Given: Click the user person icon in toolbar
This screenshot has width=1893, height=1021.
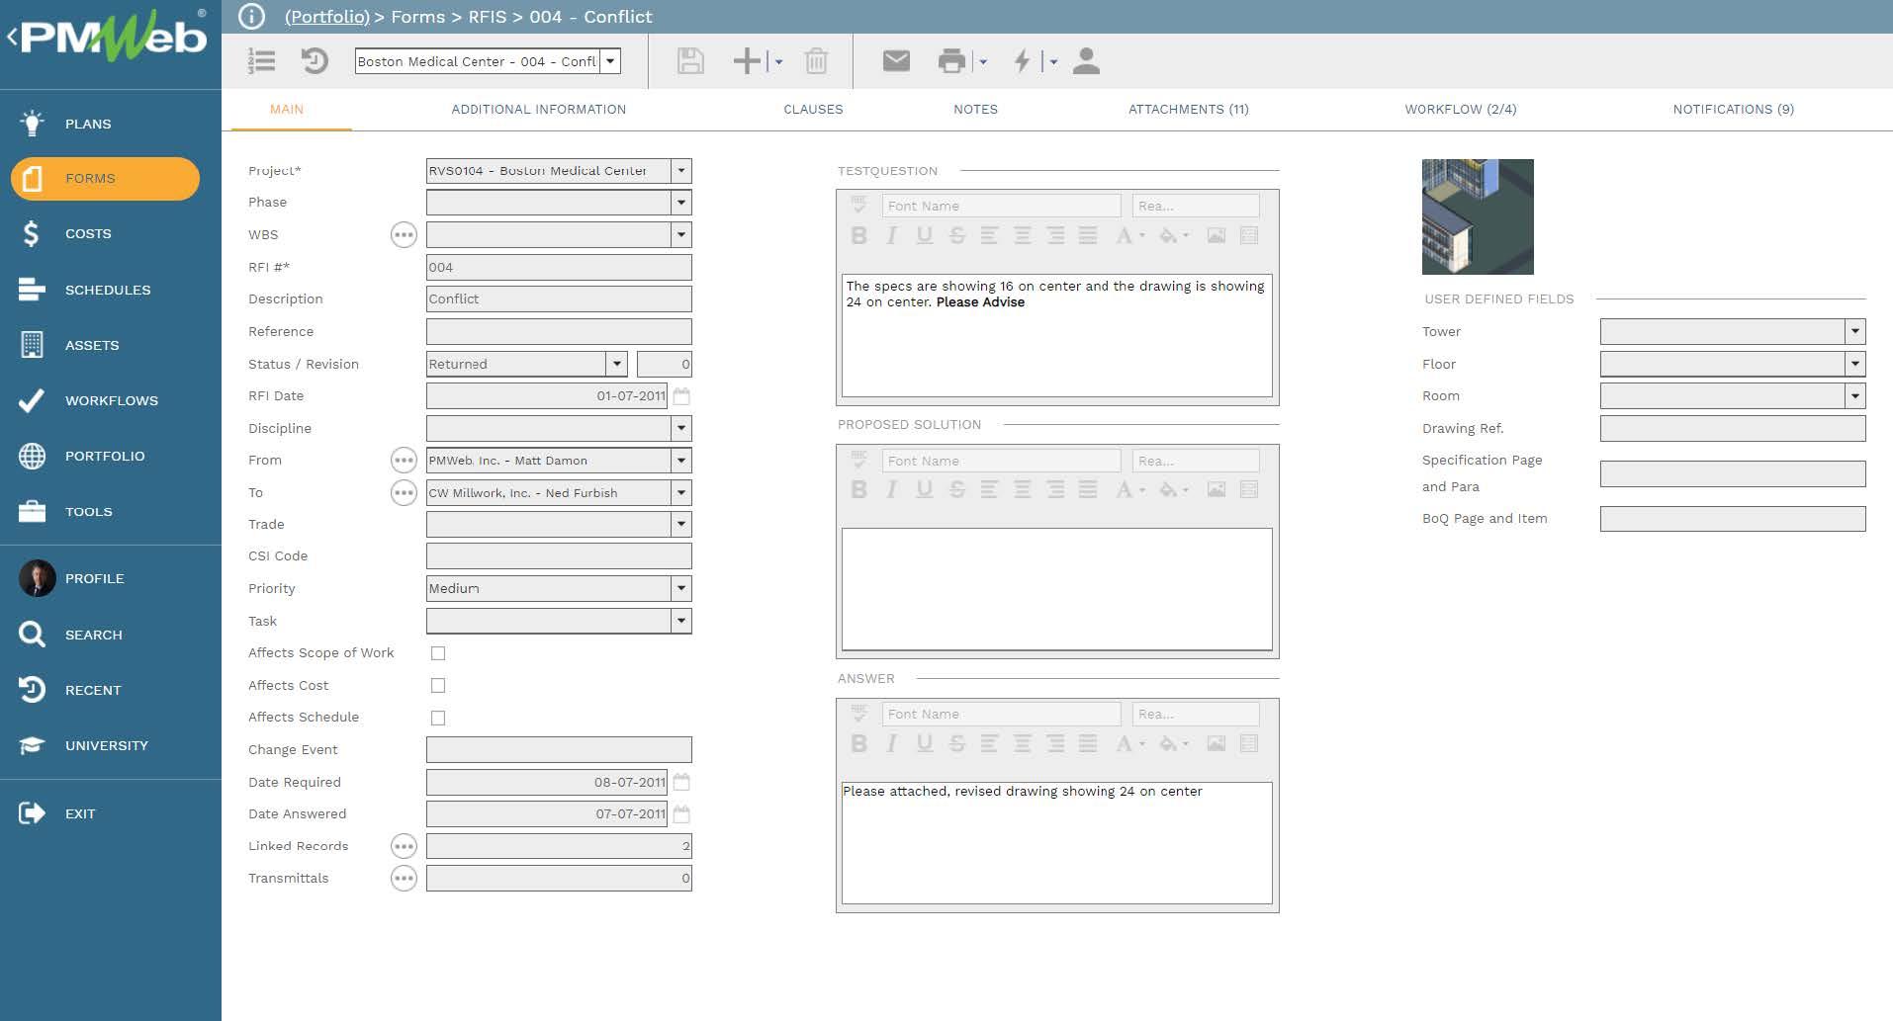Looking at the screenshot, I should pos(1086,61).
